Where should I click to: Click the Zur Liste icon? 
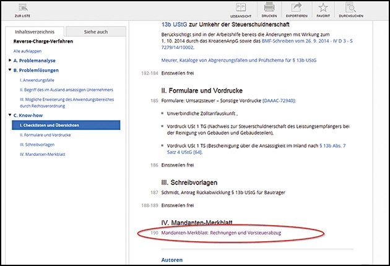(21, 8)
